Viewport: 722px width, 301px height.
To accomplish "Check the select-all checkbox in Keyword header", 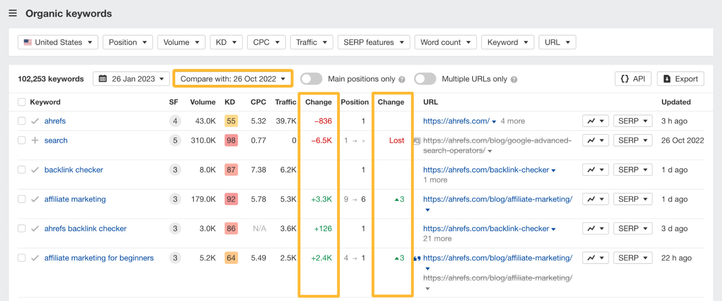I will (x=22, y=102).
